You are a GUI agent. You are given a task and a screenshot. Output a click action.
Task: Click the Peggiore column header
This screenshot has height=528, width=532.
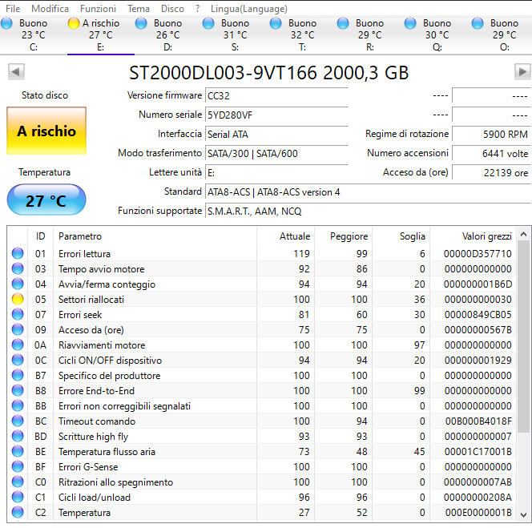344,236
